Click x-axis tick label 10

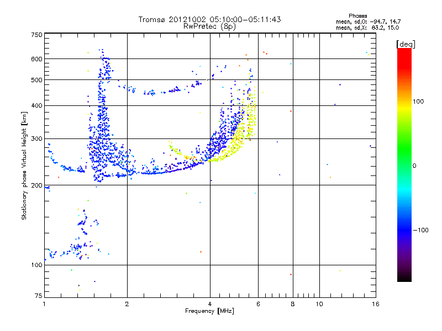pyautogui.click(x=319, y=304)
